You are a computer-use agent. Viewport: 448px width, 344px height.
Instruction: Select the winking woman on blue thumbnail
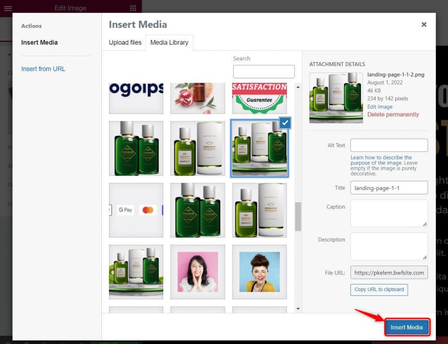[x=259, y=272]
